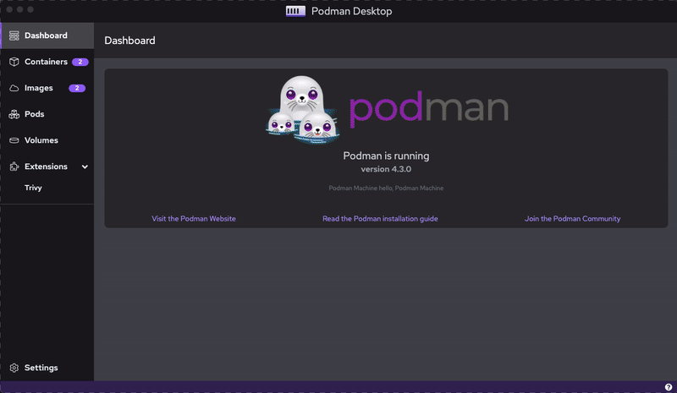This screenshot has height=393, width=677.
Task: Open Visit the Podman Website link
Action: click(194, 219)
